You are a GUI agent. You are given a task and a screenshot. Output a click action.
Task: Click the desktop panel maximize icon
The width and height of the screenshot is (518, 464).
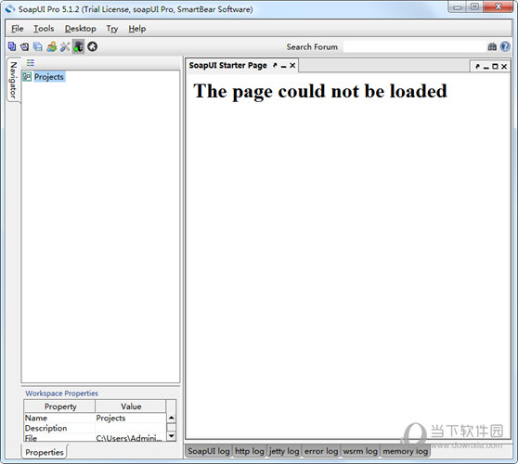tap(495, 67)
